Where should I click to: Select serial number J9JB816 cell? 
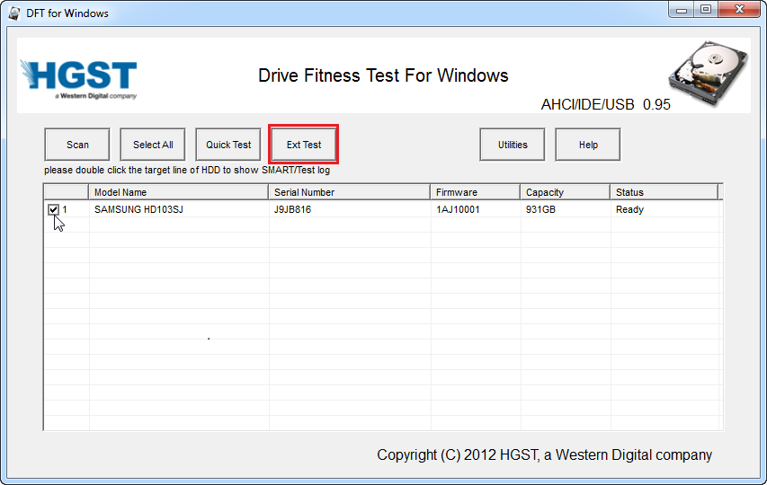pos(350,209)
